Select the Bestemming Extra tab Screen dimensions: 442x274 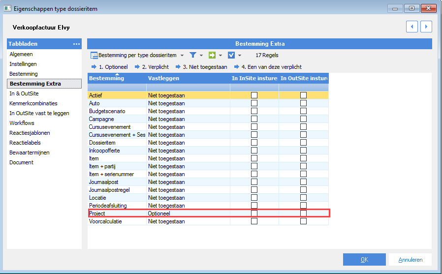click(44, 84)
